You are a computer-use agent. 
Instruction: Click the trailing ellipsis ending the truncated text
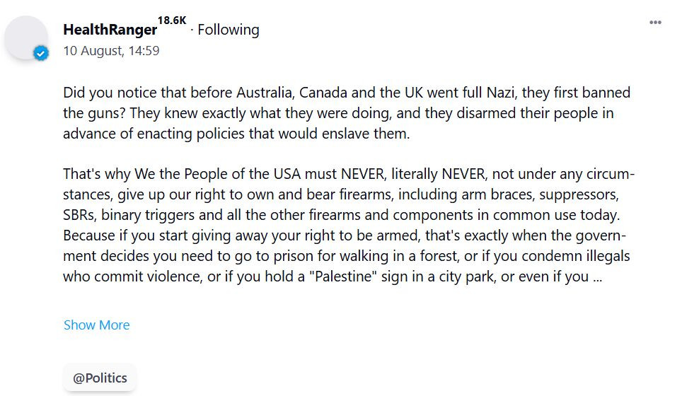(597, 277)
